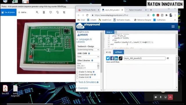This screenshot has width=186, height=105.
Task: Open the Reference Designer bookmark
Action: tap(143, 20)
